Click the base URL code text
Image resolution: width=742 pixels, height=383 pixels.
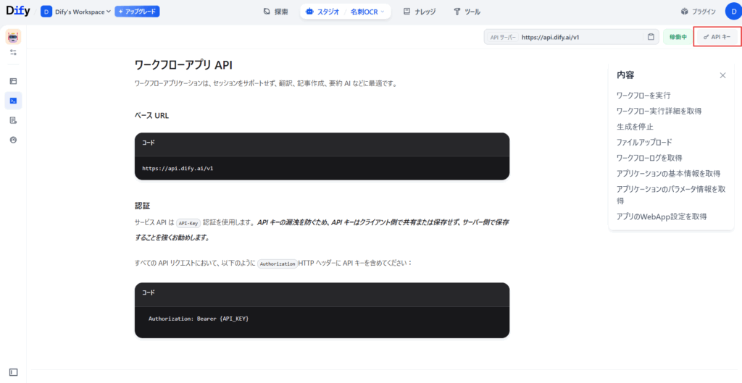pyautogui.click(x=178, y=168)
